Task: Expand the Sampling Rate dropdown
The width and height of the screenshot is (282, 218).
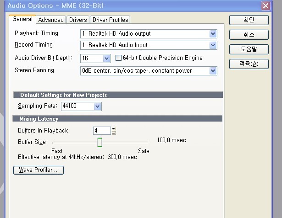Action: click(x=97, y=106)
